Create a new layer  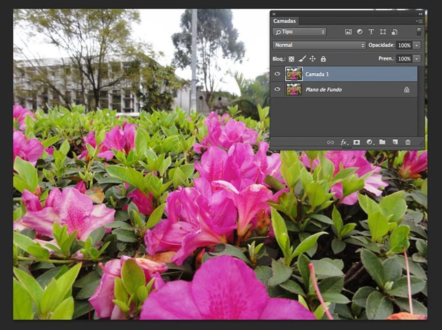point(395,142)
